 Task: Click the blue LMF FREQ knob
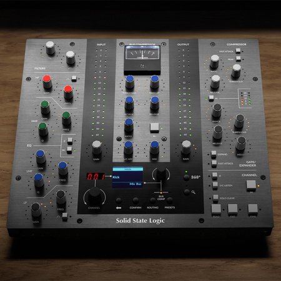tap(63, 169)
